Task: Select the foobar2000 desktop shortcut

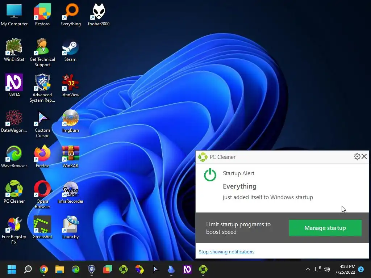Action: (x=99, y=14)
